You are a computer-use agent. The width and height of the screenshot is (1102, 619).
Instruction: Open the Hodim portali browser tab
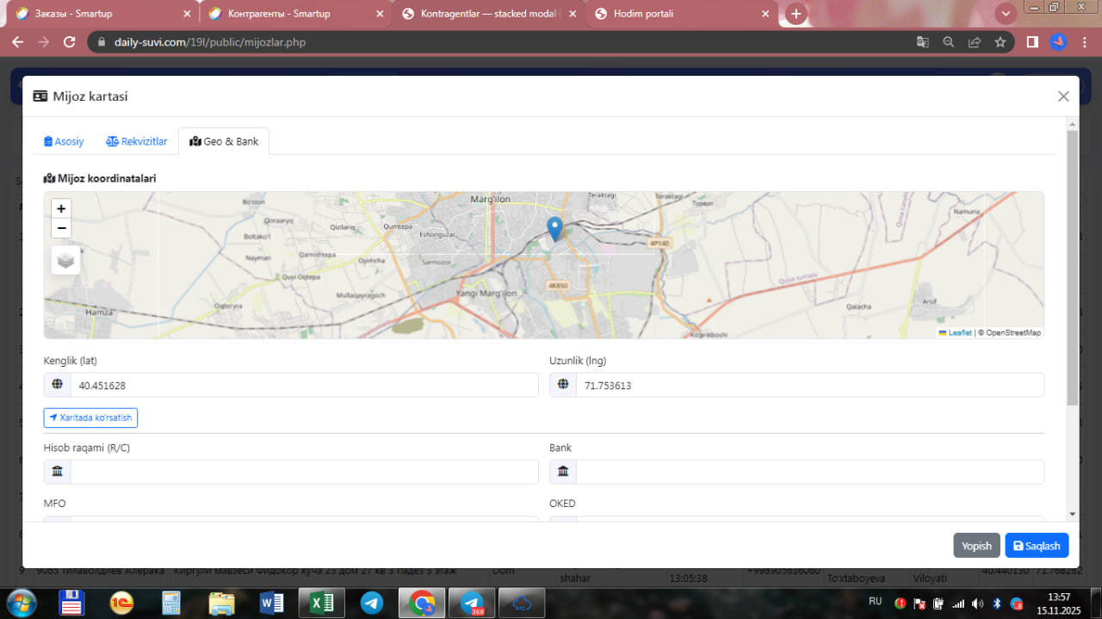(x=643, y=14)
